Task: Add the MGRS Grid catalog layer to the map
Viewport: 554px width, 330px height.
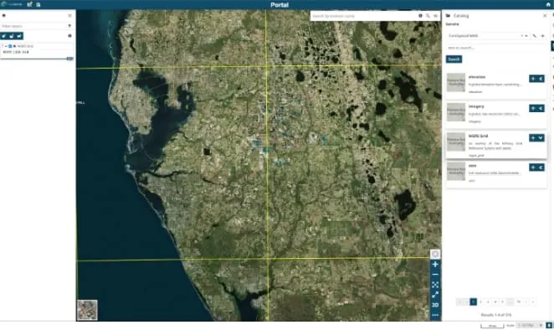Action: pos(533,137)
